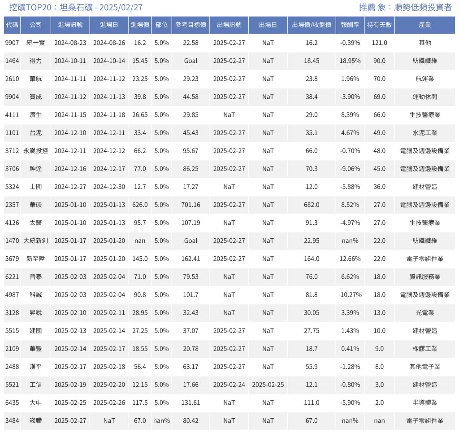The width and height of the screenshot is (459, 434).
Task: Click stock code 1464
Action: (x=12, y=61)
